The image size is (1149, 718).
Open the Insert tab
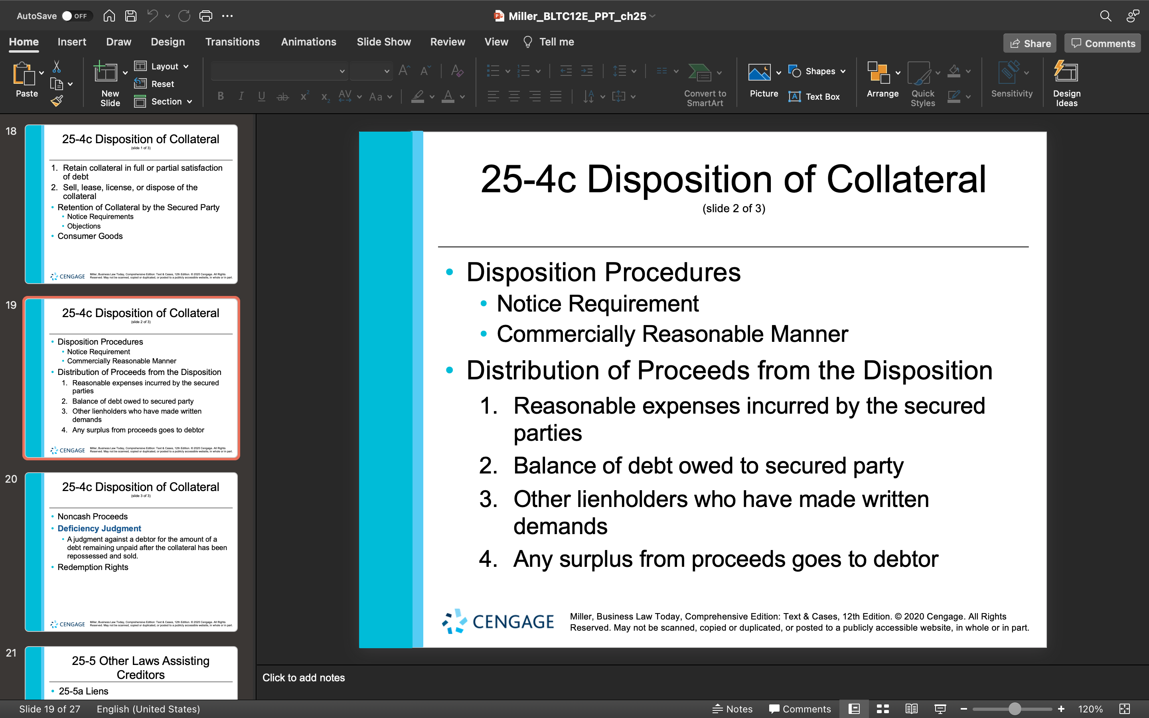coord(72,42)
